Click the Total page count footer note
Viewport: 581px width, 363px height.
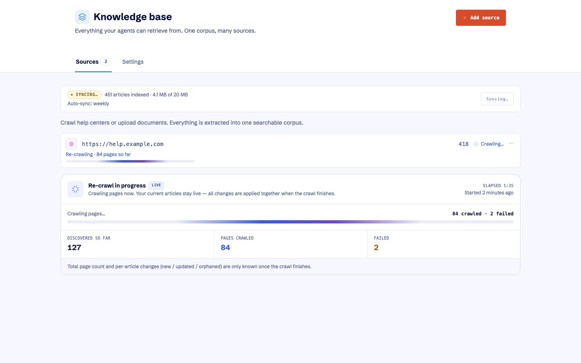click(189, 267)
